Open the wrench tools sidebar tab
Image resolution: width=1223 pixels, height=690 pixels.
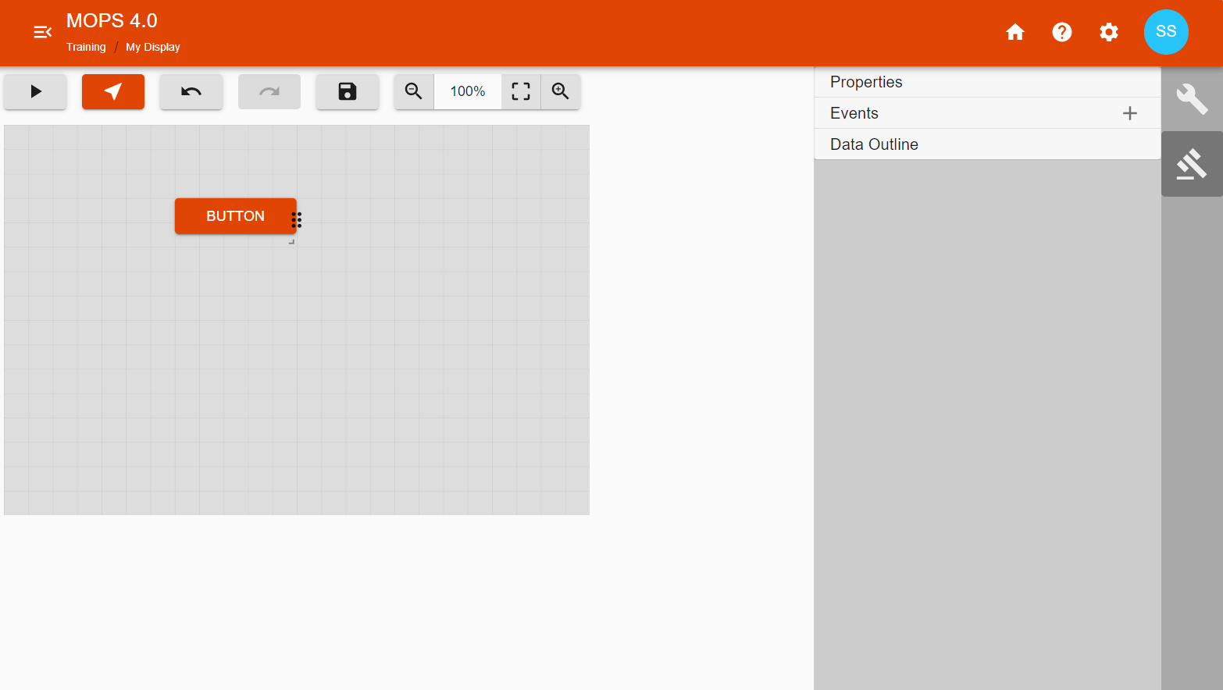pyautogui.click(x=1192, y=99)
